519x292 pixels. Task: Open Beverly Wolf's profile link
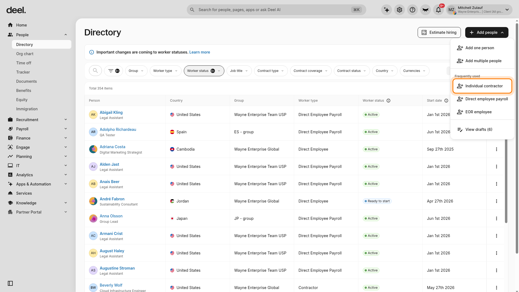click(111, 285)
